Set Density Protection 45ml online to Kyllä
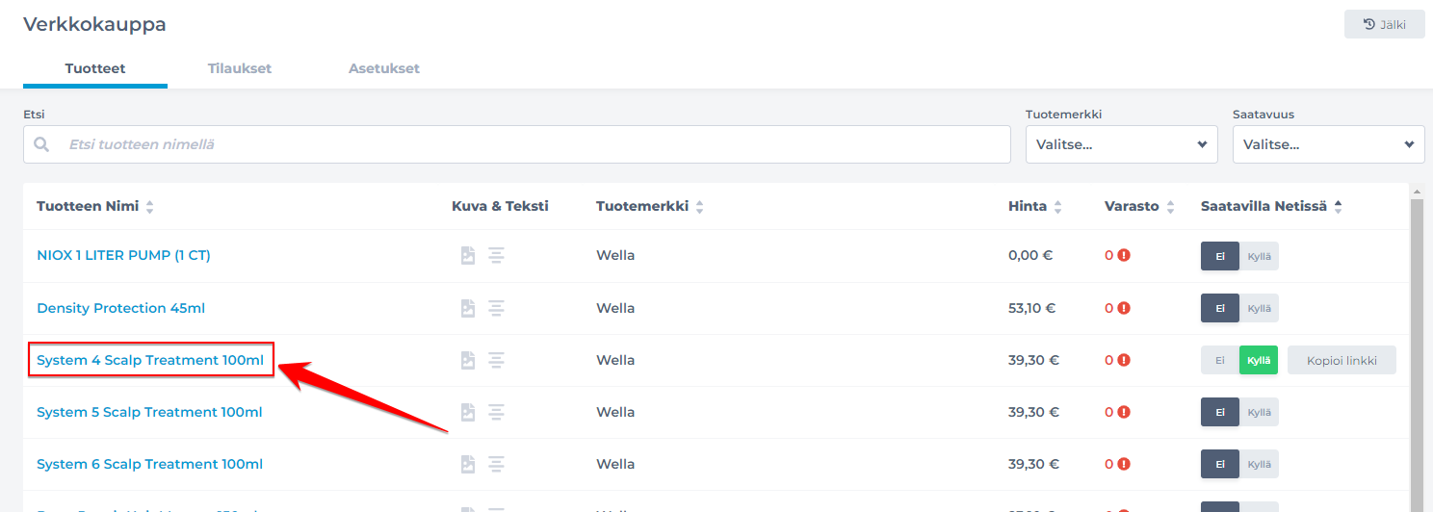This screenshot has width=1433, height=512. pyautogui.click(x=1260, y=308)
